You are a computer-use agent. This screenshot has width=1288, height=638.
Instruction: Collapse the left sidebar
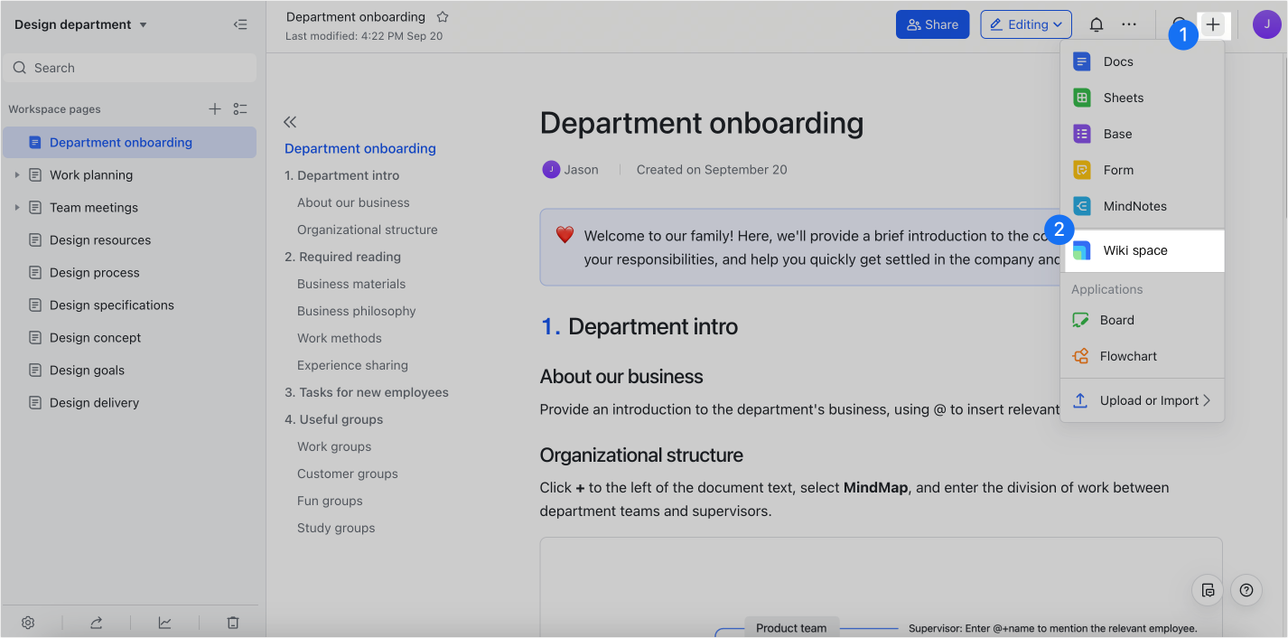(240, 24)
